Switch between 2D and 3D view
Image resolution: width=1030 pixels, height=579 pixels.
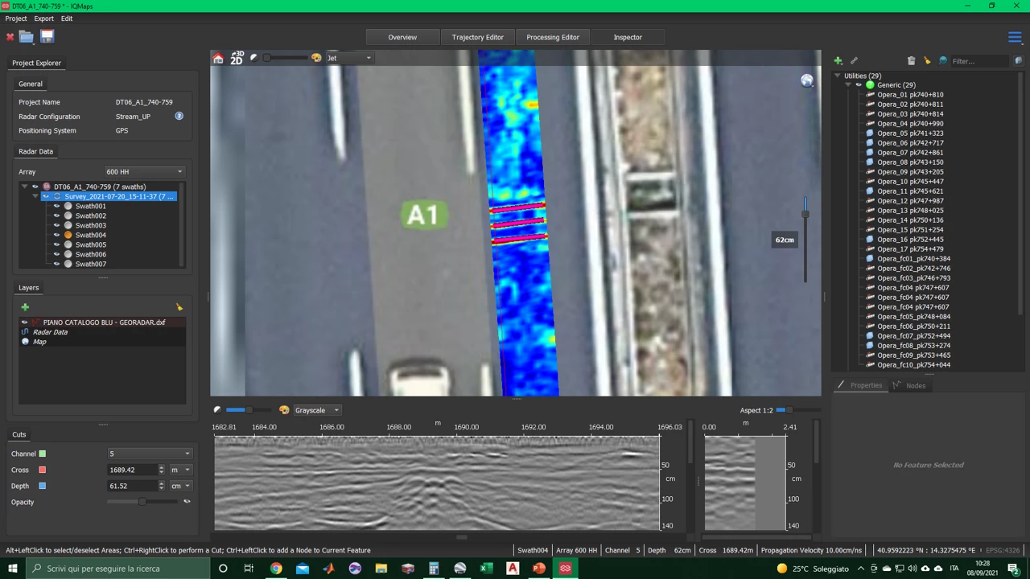tap(237, 58)
